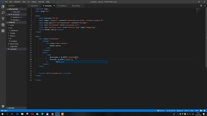Click the errors and warnings status indicator
Screen dimensions: 207x116
pyautogui.click(x=4, y=111)
